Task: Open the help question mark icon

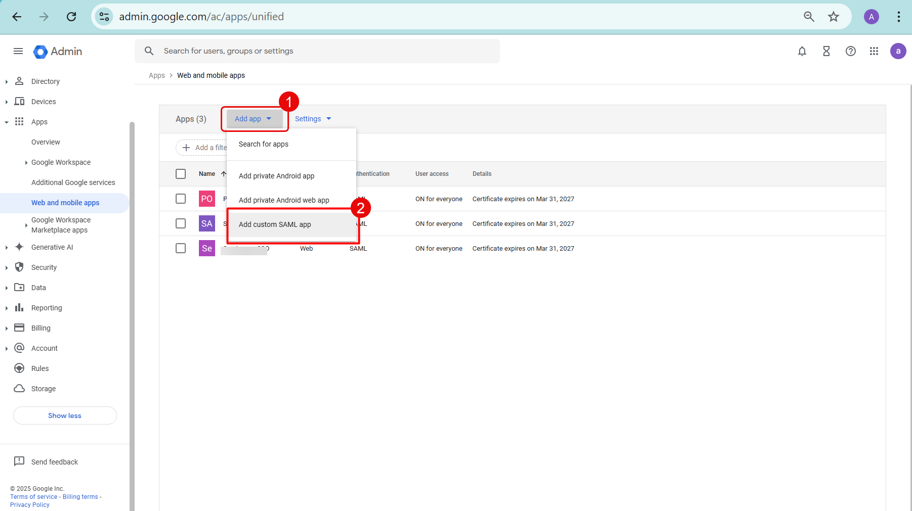Action: click(850, 51)
